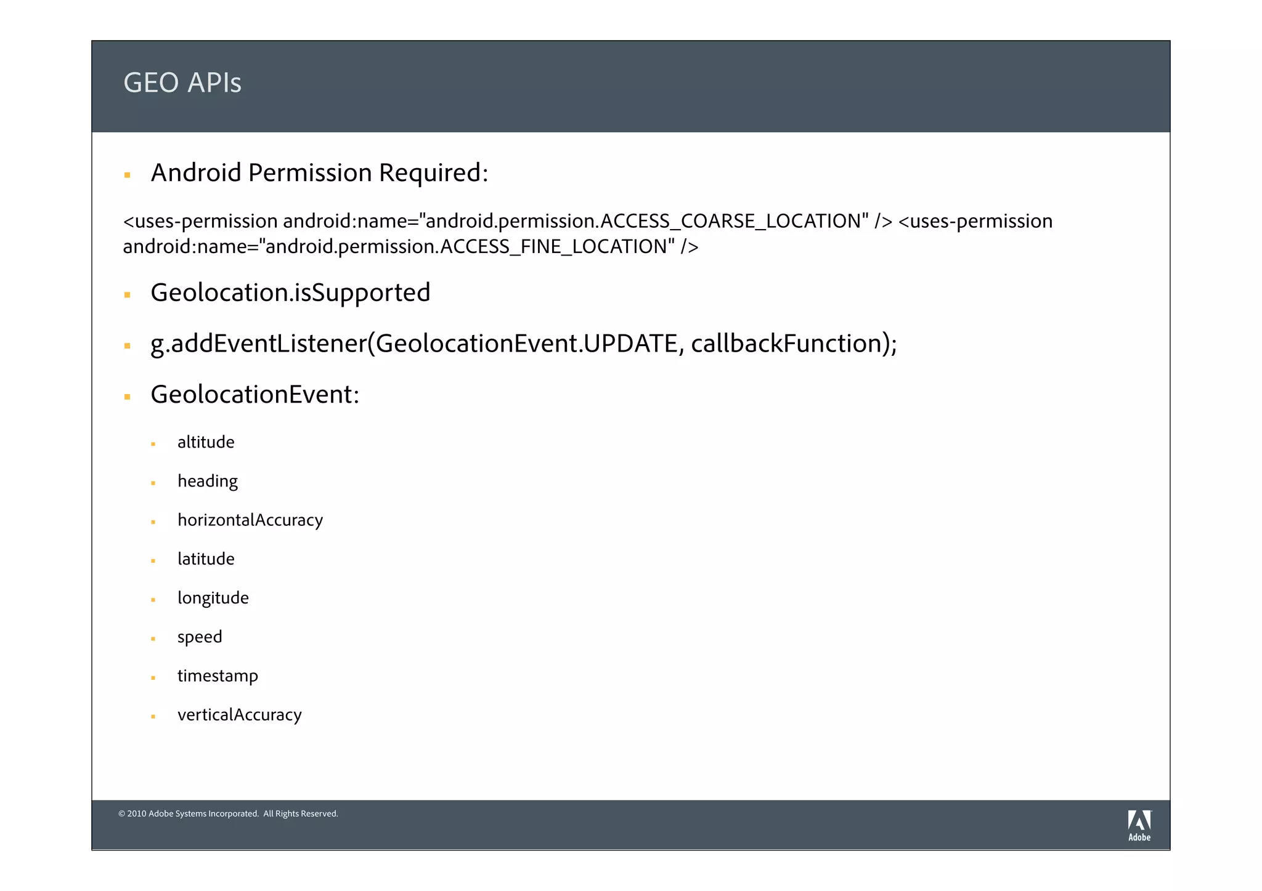Click the ACCESS_FINE_LOCATION permission text
The image size is (1262, 891).
(x=553, y=247)
